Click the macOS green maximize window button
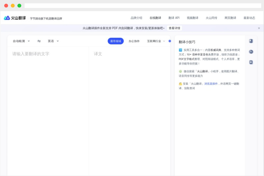Viewport: 264px width, 176px height. (x=19, y=6)
